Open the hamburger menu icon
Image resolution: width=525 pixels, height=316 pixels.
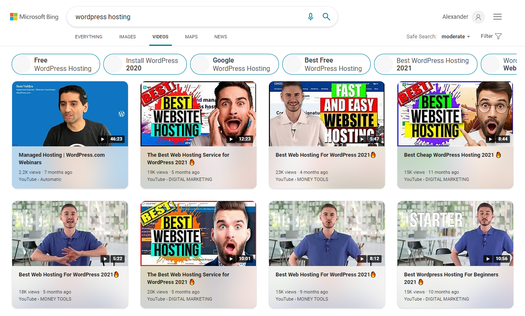pos(497,17)
